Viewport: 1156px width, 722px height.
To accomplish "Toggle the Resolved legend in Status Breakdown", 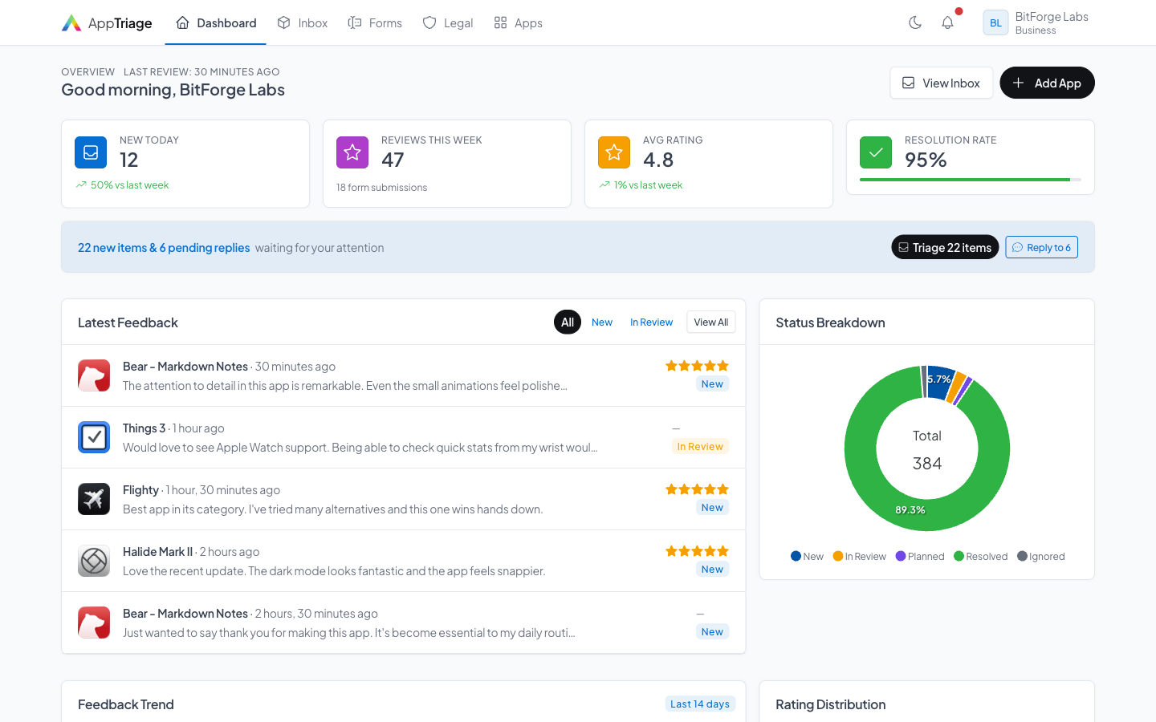I will pyautogui.click(x=980, y=556).
